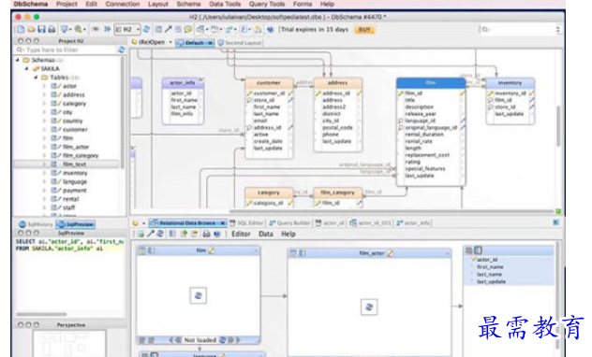Click the print icon in data browse toolbar
This screenshot has height=357, width=592.
(206, 234)
